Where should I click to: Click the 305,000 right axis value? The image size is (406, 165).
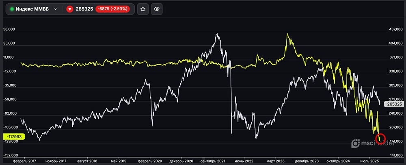(x=396, y=85)
